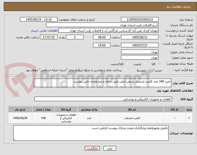
Task: Click the resize handle of description box
Action: (x=35, y=86)
